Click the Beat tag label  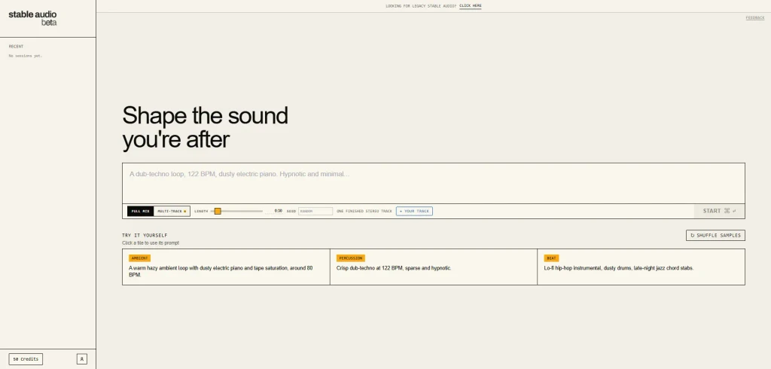(x=551, y=258)
